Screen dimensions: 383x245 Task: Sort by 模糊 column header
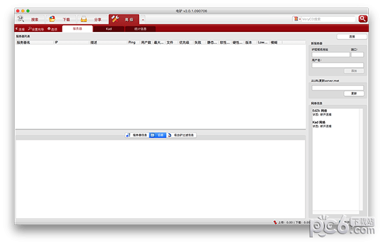(x=276, y=43)
